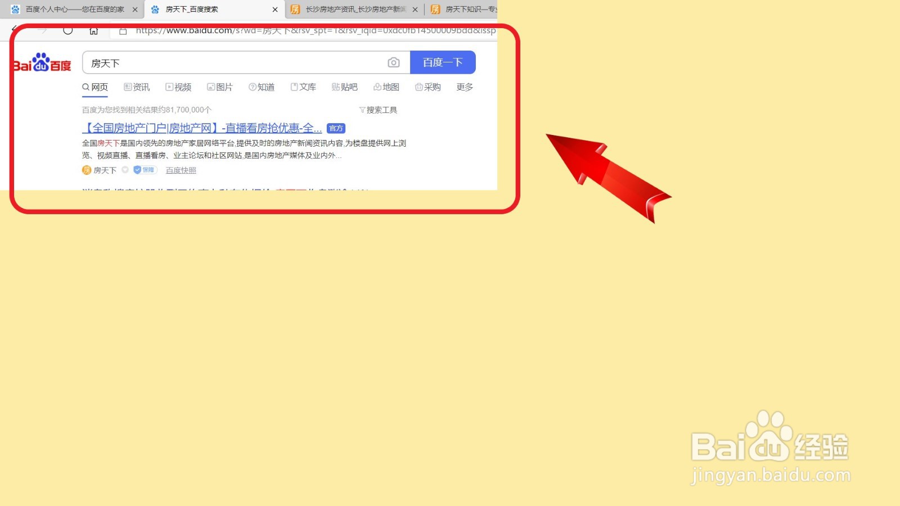Select the 房天下_百度搜索 browser tab

pyautogui.click(x=214, y=10)
